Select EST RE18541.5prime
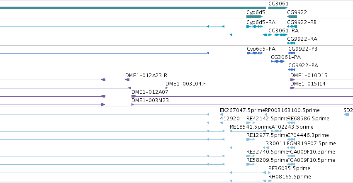353x183 pixels. pyautogui.click(x=248, y=131)
